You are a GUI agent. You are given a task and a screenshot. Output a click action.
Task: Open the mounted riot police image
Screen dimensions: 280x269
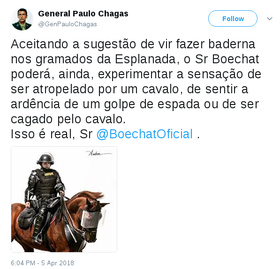(64, 199)
